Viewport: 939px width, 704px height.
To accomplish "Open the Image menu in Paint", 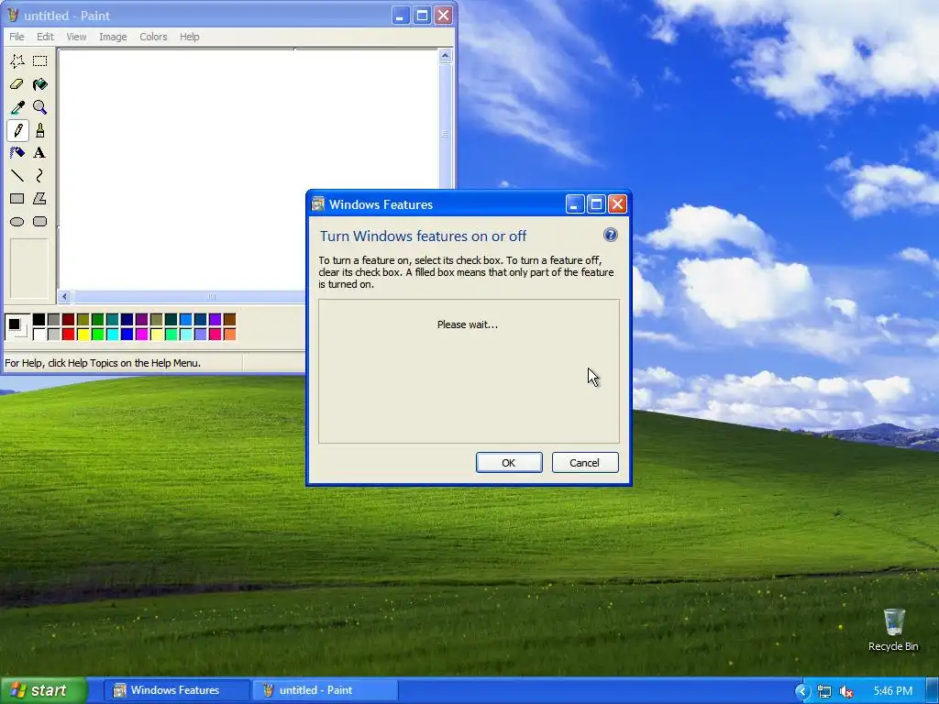I will 113,37.
